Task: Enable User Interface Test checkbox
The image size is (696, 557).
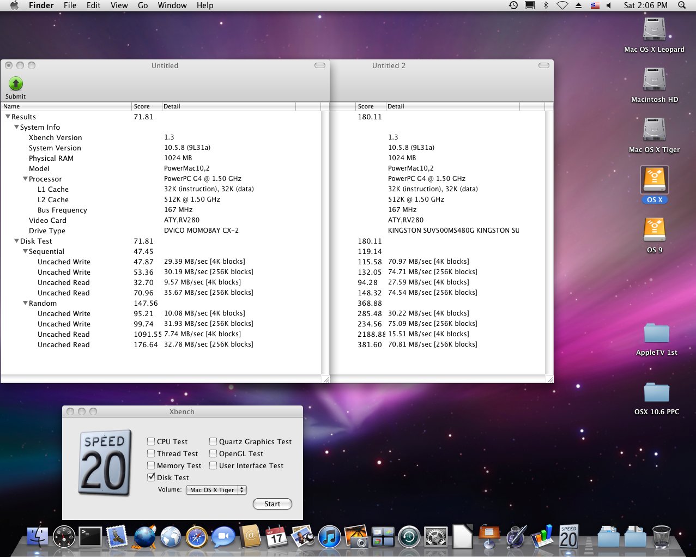Action: [x=213, y=465]
